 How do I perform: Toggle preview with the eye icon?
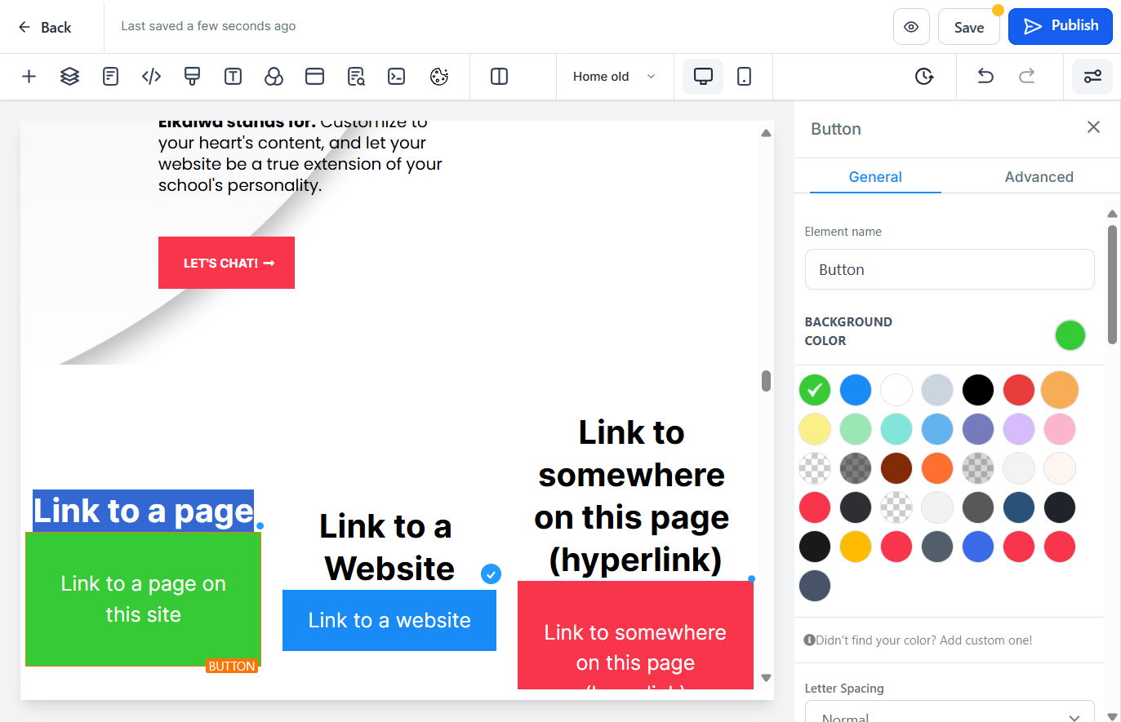tap(911, 27)
